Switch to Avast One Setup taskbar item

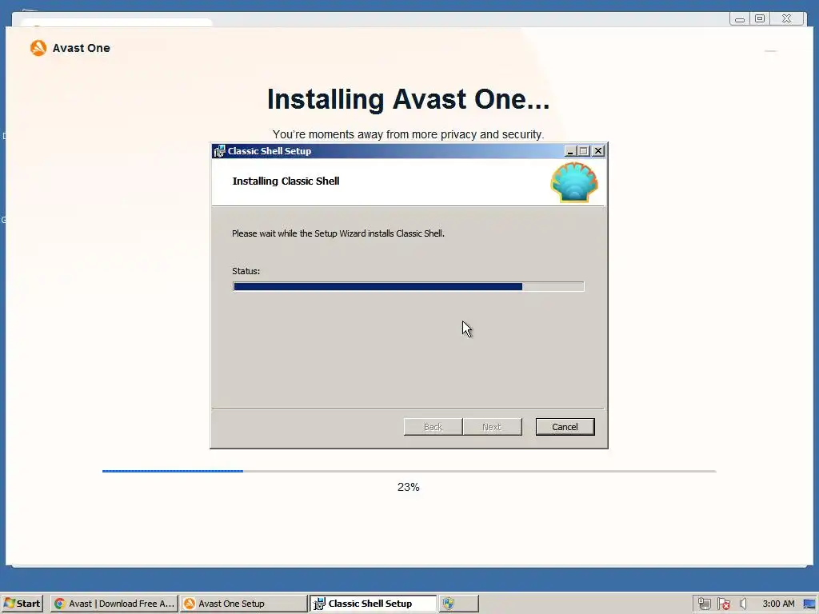pos(243,603)
